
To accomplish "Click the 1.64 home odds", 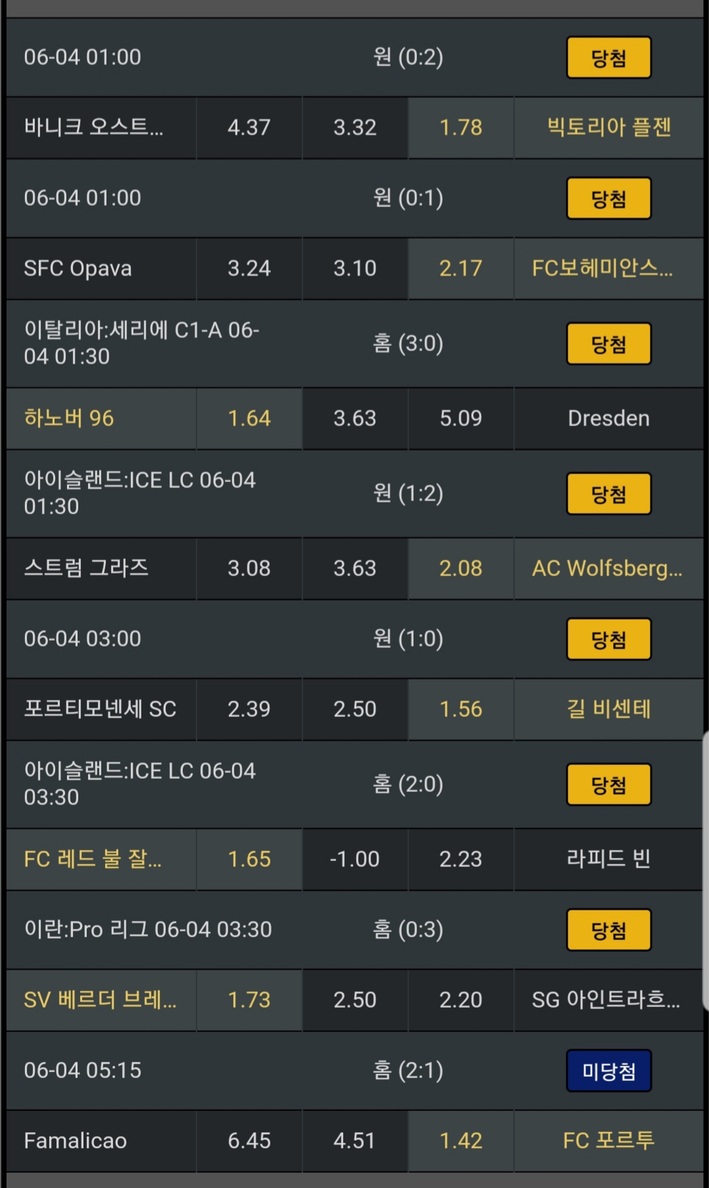I will point(249,418).
